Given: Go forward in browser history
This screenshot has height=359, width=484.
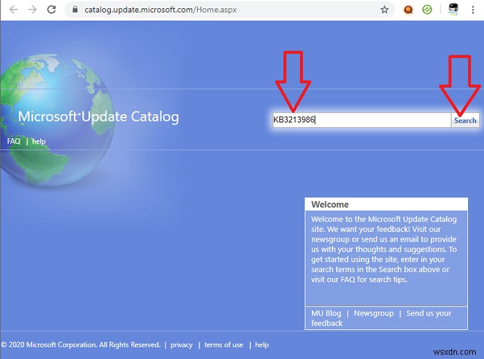Looking at the screenshot, I should pos(32,10).
